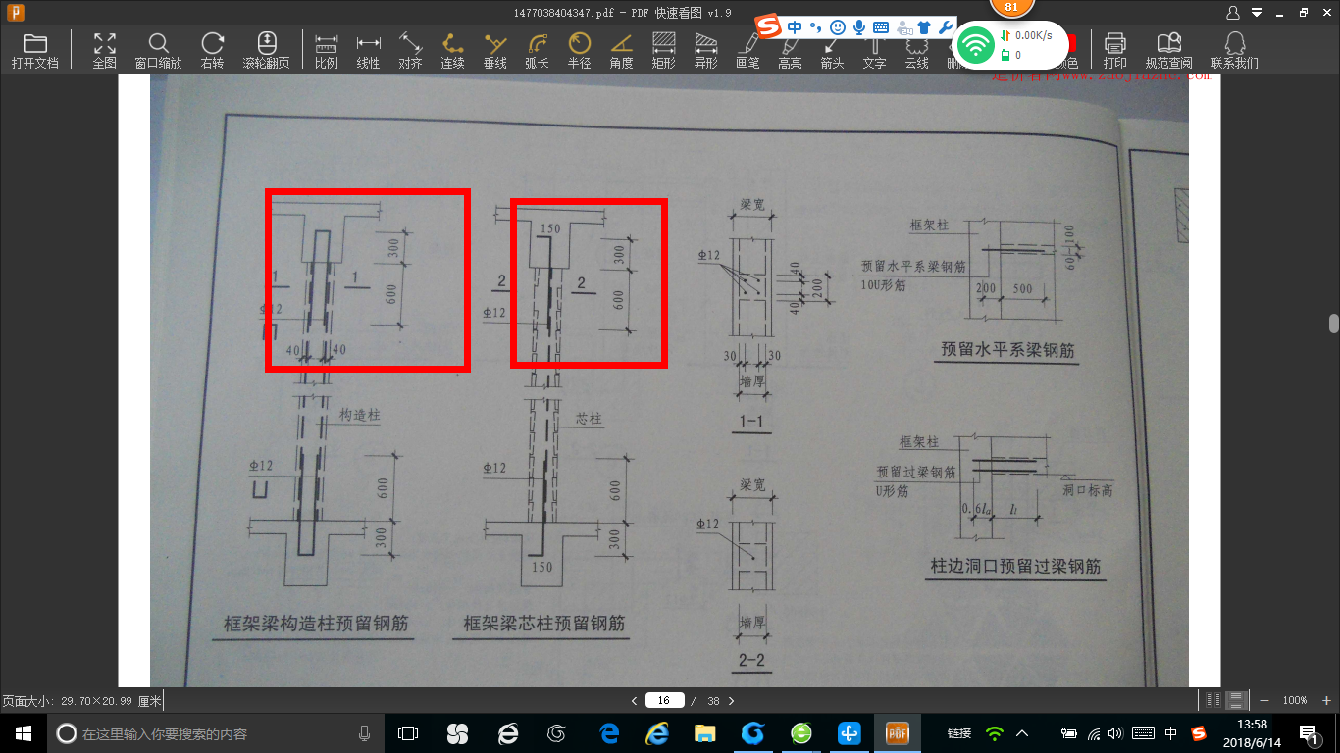The image size is (1340, 753).
Task: Open Sogou emoji smiley panel
Action: tap(838, 26)
